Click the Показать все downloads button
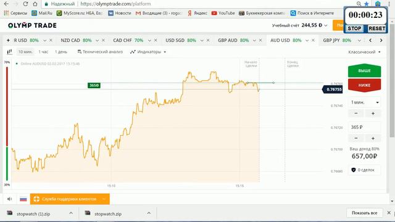The image size is (395, 222). pyautogui.click(x=365, y=213)
